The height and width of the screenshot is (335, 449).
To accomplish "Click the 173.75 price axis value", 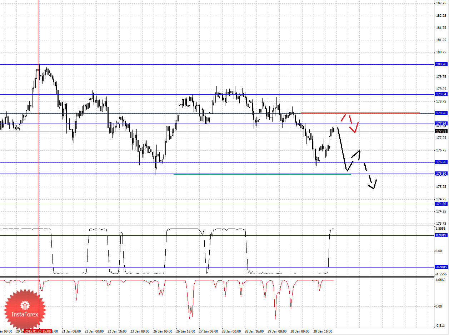I will pyautogui.click(x=442, y=223).
